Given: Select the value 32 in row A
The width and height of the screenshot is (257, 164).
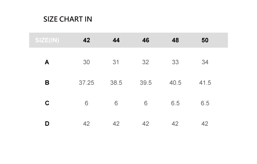Looking at the screenshot, I should (146, 62).
